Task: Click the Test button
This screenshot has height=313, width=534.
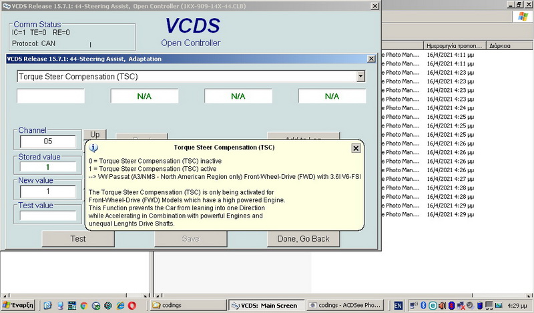Action: point(78,239)
